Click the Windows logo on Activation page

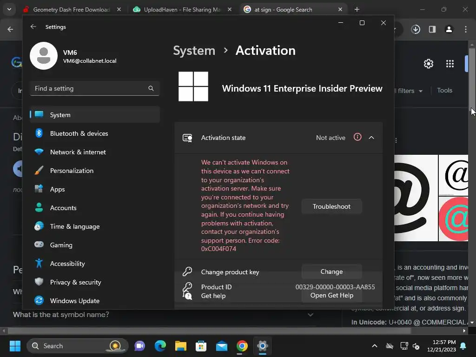coord(193,86)
